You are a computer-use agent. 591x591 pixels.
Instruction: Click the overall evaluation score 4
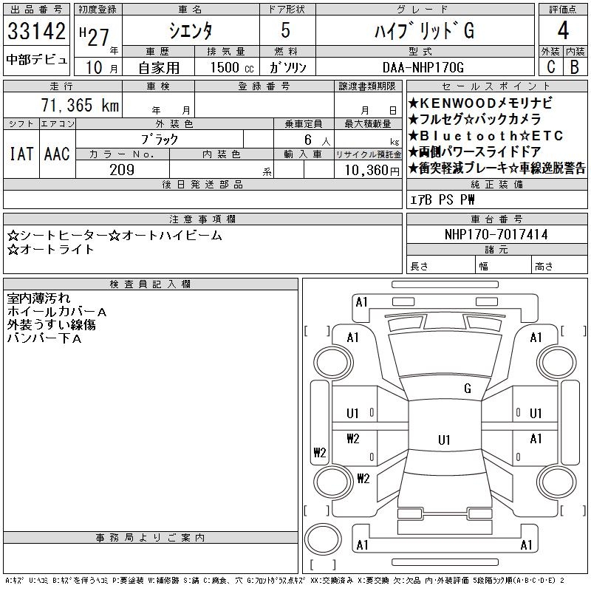click(563, 30)
